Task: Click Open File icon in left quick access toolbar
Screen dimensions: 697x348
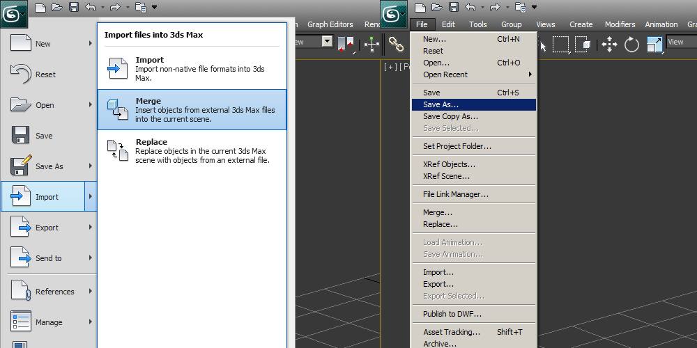Action: click(57, 7)
